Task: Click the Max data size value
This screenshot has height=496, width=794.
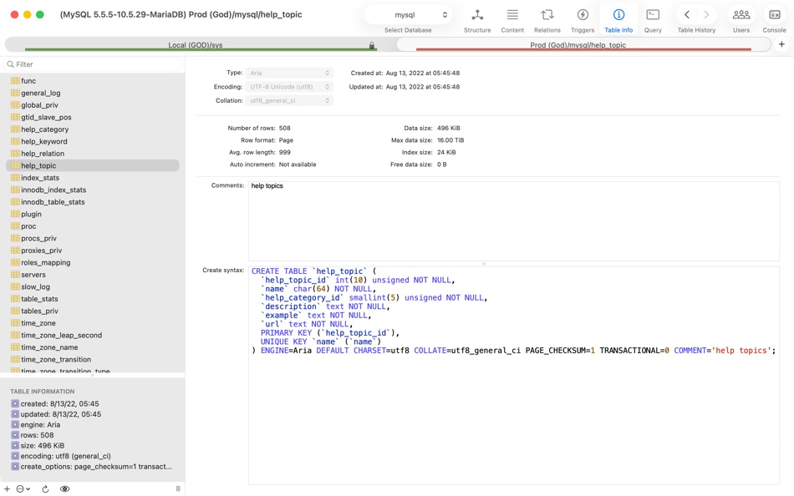Action: click(450, 140)
